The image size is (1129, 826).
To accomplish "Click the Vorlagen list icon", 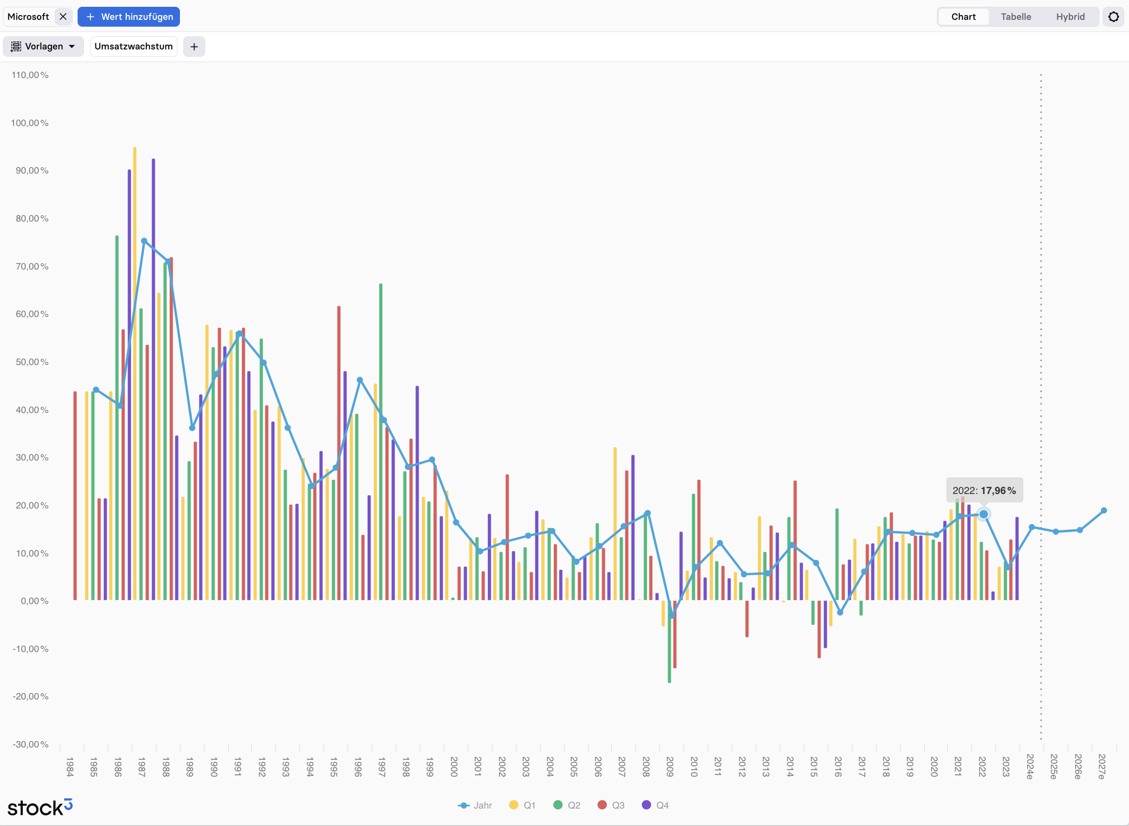I will (x=16, y=47).
